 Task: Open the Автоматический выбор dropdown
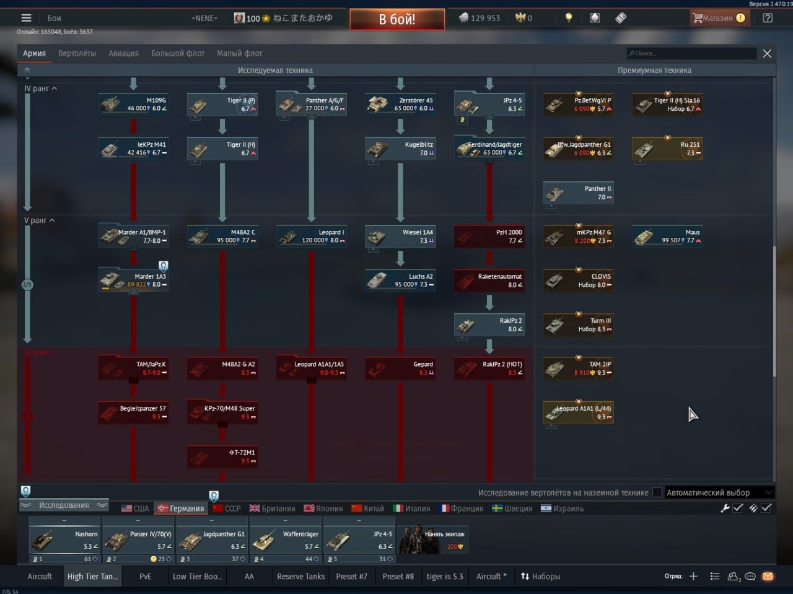[719, 492]
